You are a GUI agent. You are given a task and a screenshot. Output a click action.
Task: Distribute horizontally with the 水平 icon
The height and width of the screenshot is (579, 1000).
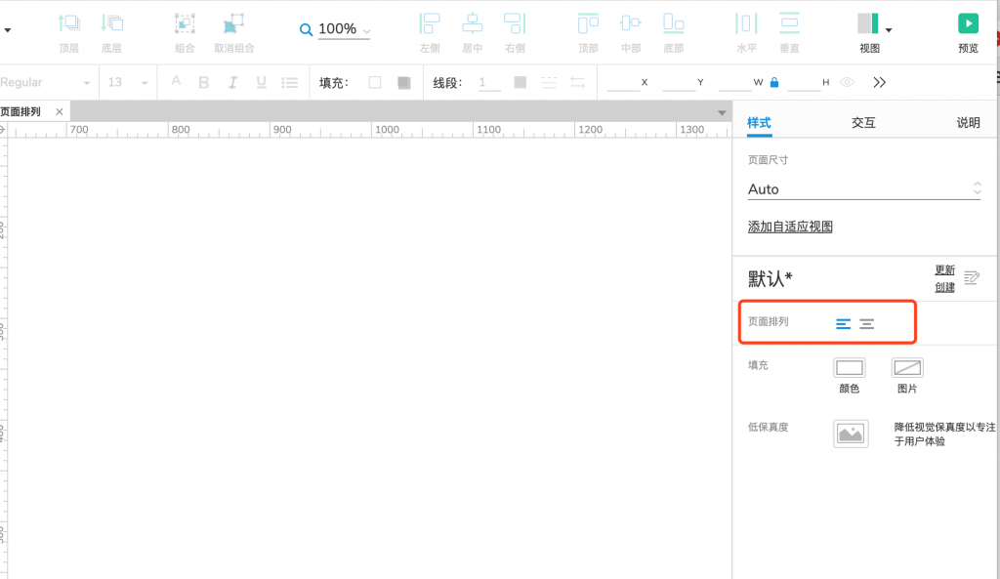[746, 24]
